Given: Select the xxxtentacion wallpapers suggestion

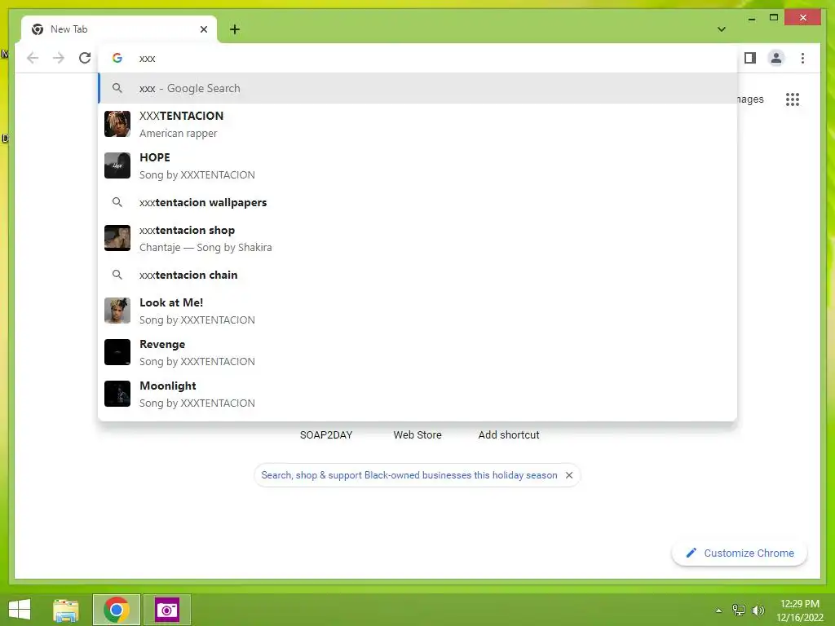Looking at the screenshot, I should tap(418, 202).
